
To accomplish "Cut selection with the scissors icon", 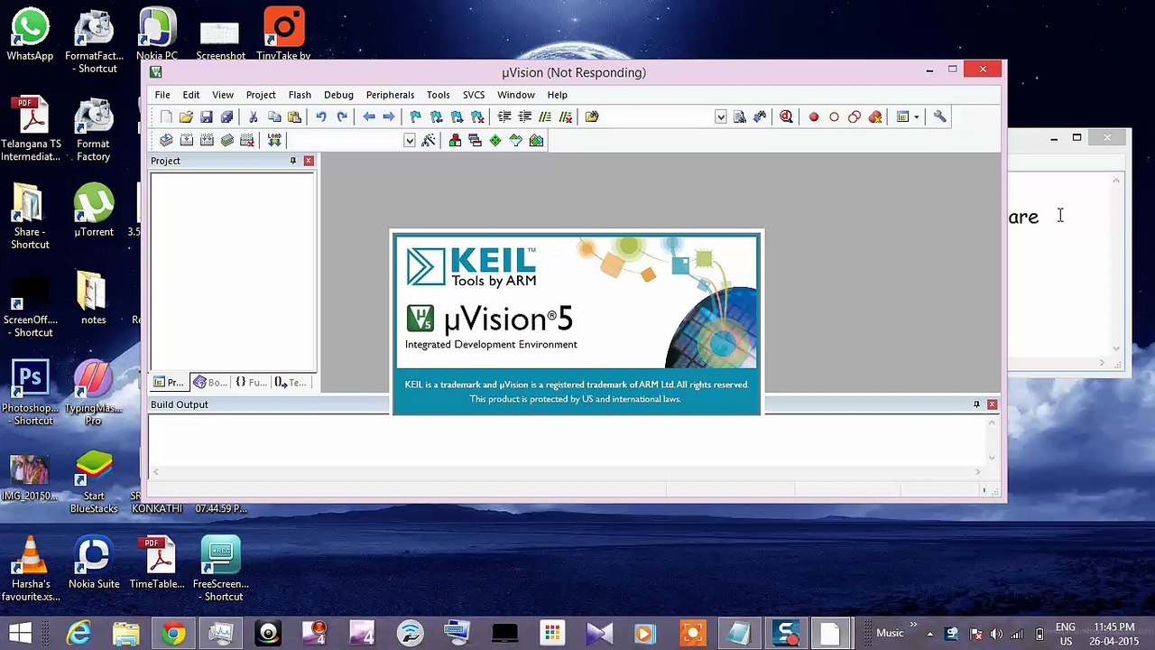I will pos(254,116).
